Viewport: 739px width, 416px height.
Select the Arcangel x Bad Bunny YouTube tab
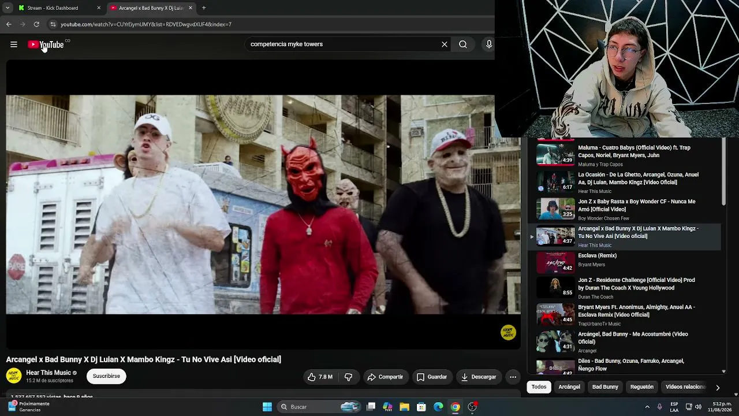pos(151,8)
